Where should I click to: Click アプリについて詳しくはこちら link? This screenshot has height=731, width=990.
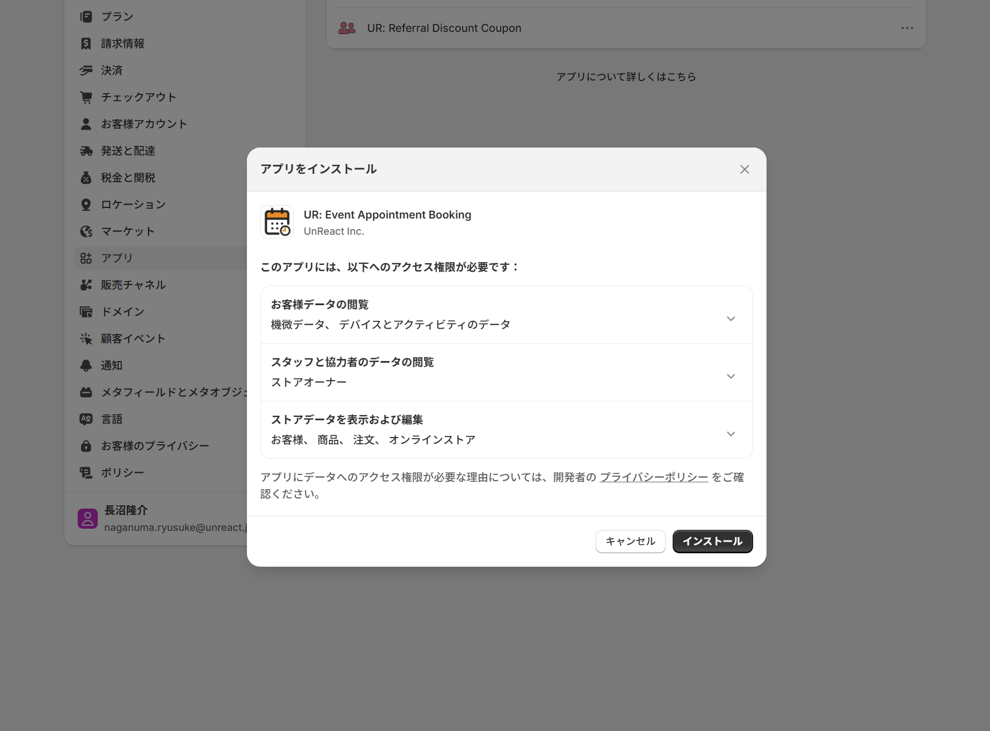point(626,77)
